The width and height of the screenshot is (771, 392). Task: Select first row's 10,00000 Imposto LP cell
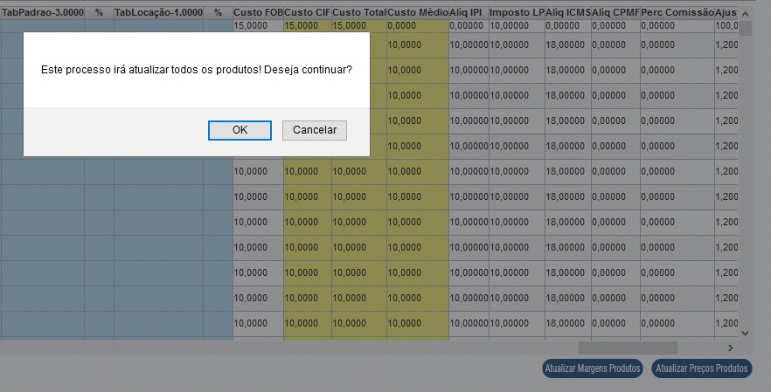pos(517,26)
